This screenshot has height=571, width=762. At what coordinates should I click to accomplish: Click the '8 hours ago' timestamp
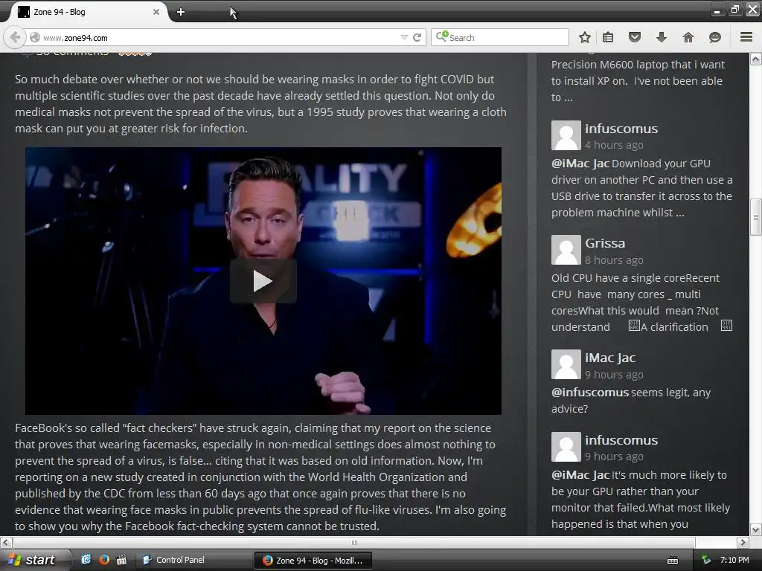pos(614,260)
